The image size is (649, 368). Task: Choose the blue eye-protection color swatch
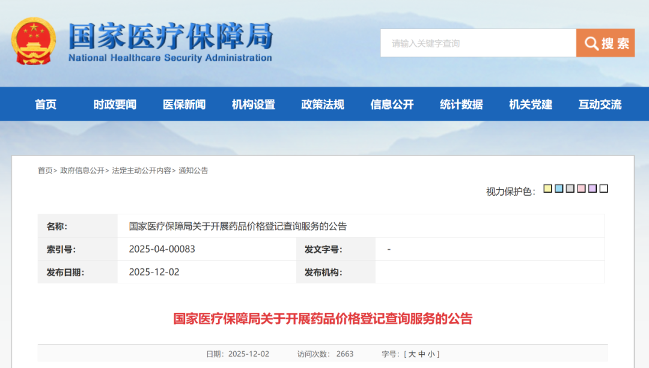559,189
